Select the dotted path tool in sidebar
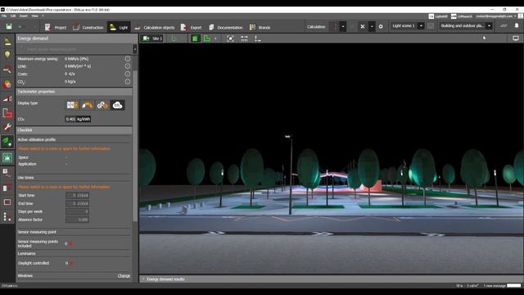The image size is (524, 295). [x=7, y=216]
